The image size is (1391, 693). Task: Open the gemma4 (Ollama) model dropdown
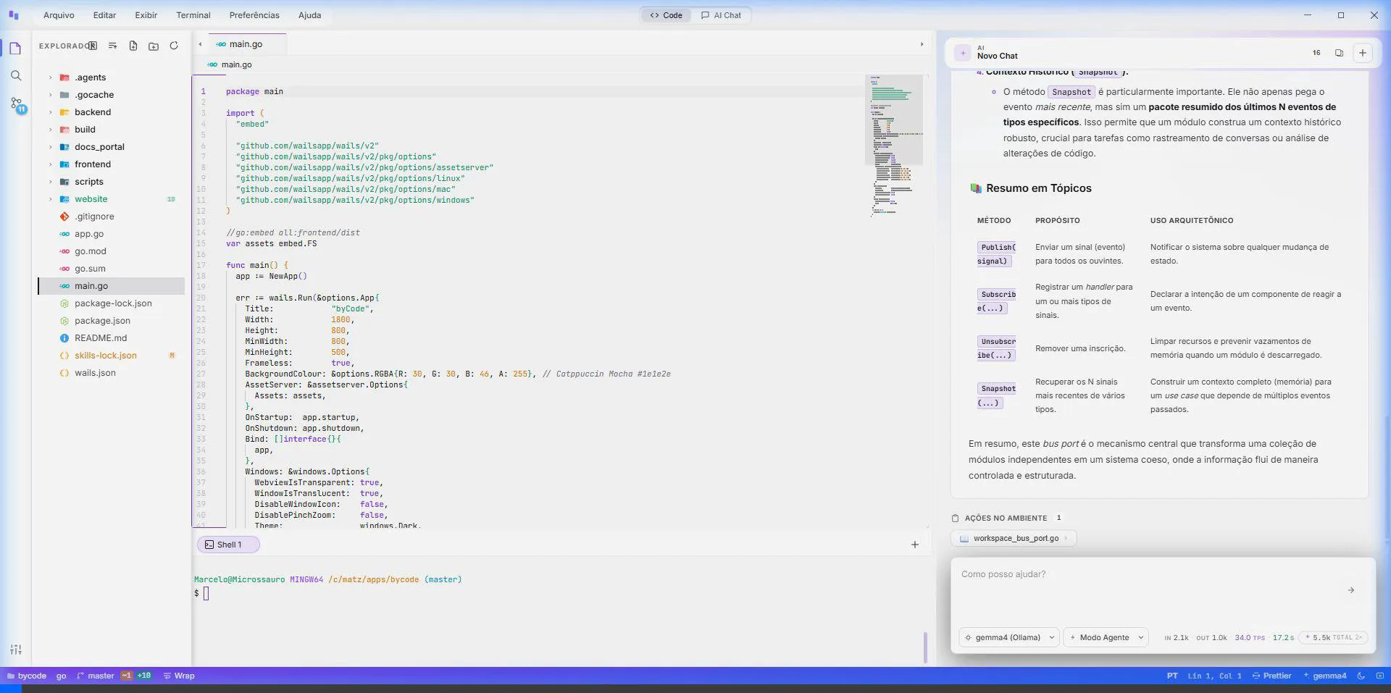tap(1008, 637)
